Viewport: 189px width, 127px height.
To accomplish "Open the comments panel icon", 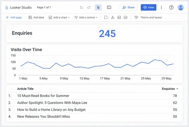I will (x=109, y=8).
